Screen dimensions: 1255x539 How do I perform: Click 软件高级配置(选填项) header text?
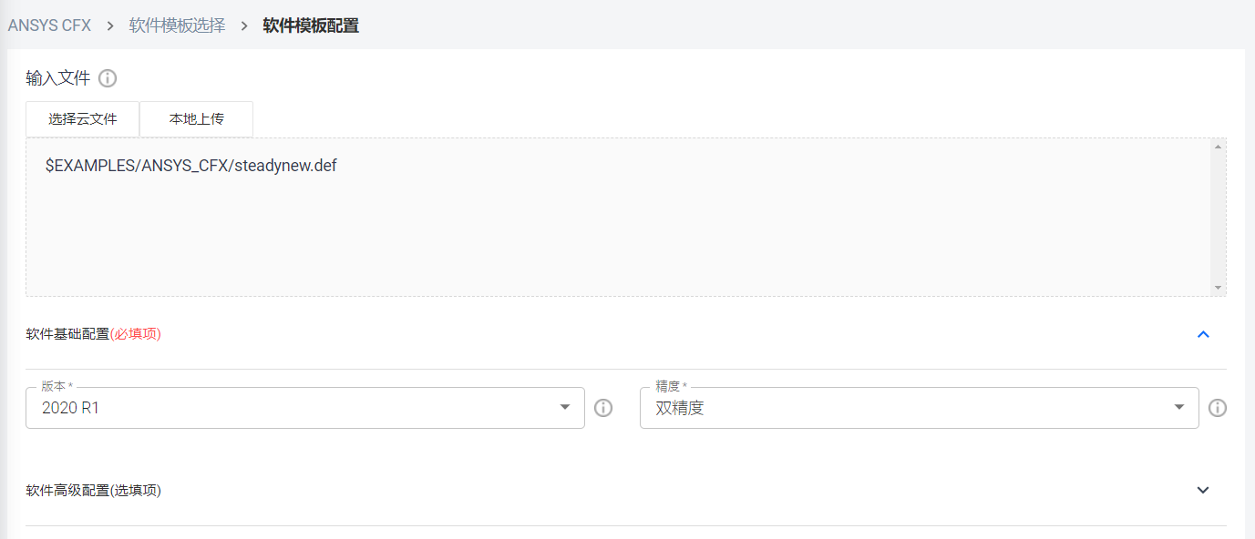[93, 490]
